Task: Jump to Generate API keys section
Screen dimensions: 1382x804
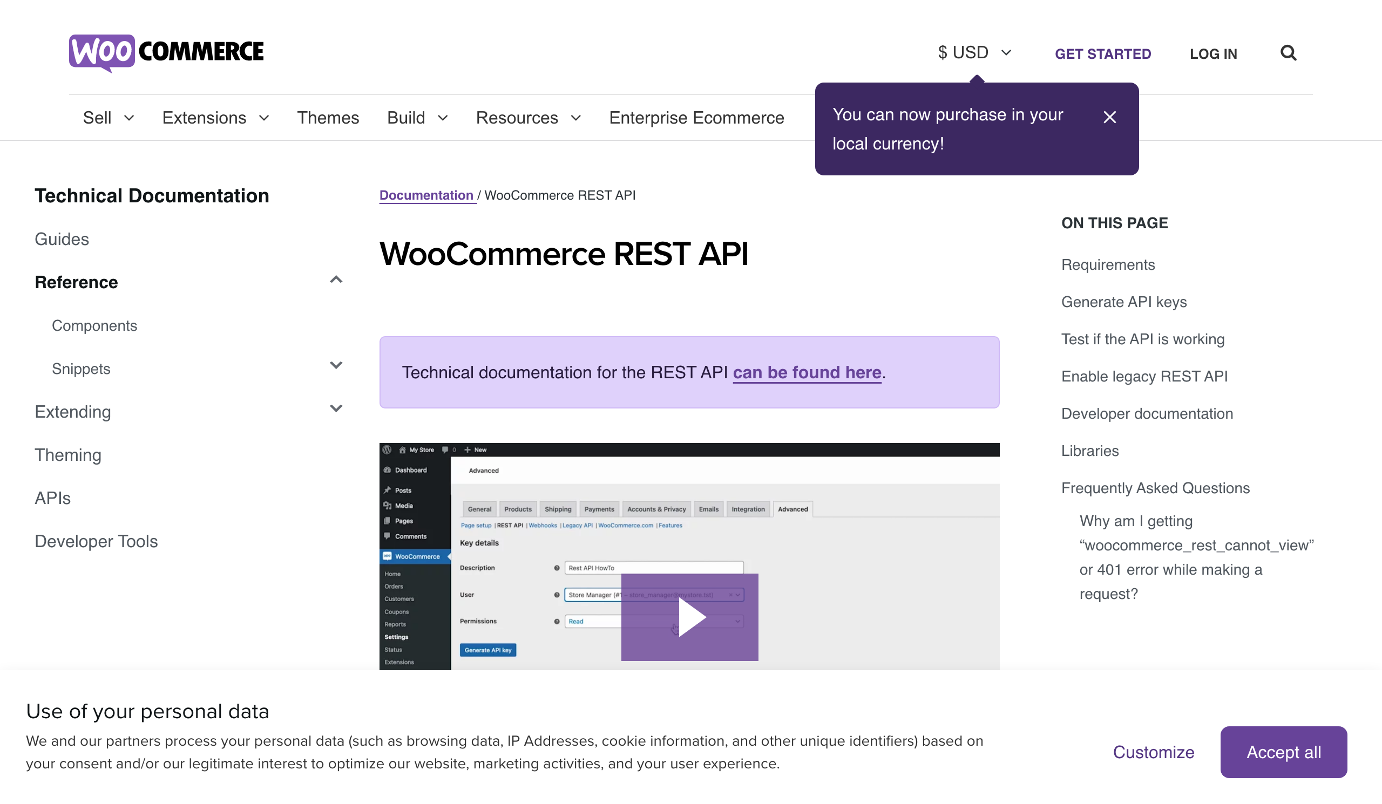Action: (1124, 302)
